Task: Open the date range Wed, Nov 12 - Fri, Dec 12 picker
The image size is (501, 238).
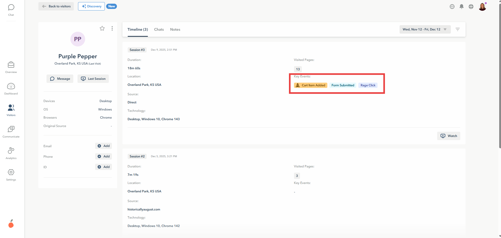Action: 424,29
